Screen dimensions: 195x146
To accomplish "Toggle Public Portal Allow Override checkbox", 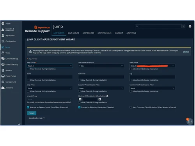I will tap(131, 69).
